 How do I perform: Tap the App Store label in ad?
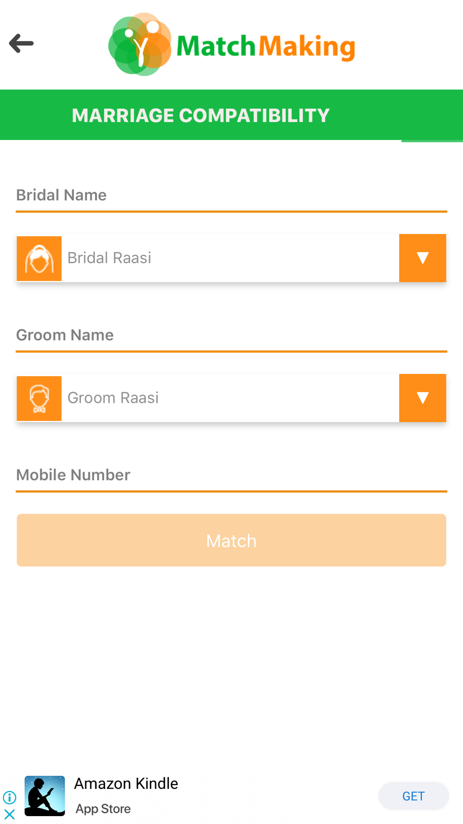[103, 809]
